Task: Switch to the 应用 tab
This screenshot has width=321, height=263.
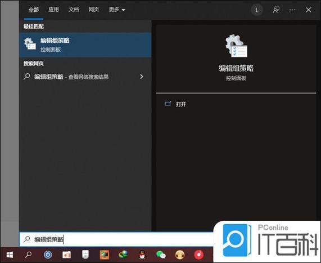Action: pos(53,10)
